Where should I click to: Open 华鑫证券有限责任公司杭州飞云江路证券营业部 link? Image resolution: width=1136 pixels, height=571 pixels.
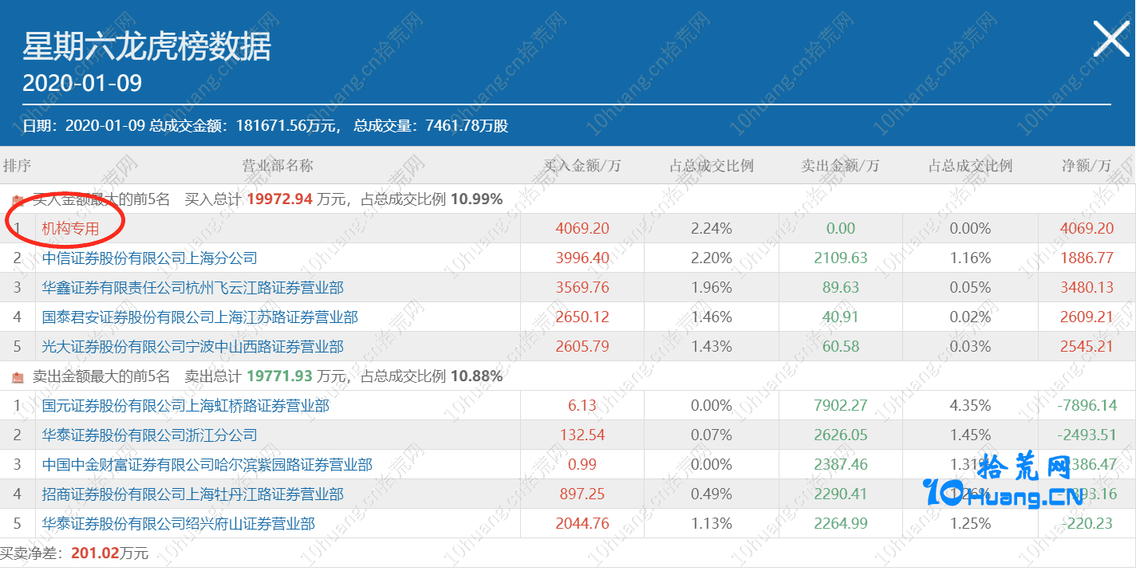[193, 288]
